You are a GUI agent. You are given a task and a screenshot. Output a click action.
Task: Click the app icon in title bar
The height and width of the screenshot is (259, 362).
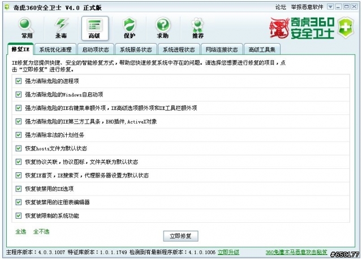(x=7, y=7)
